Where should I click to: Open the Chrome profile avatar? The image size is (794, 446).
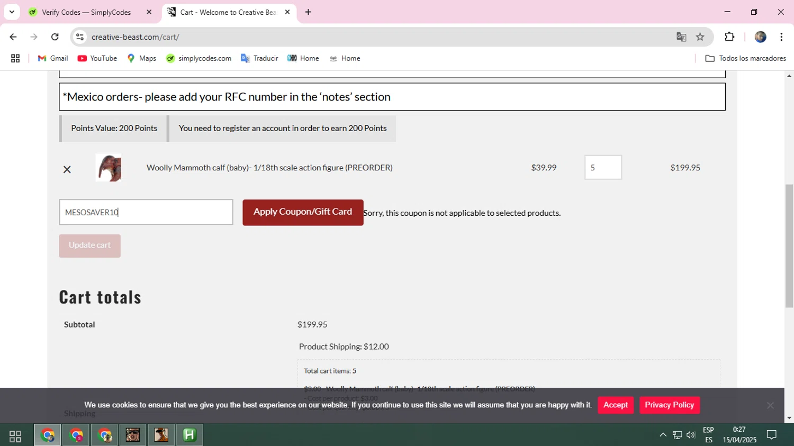761,37
